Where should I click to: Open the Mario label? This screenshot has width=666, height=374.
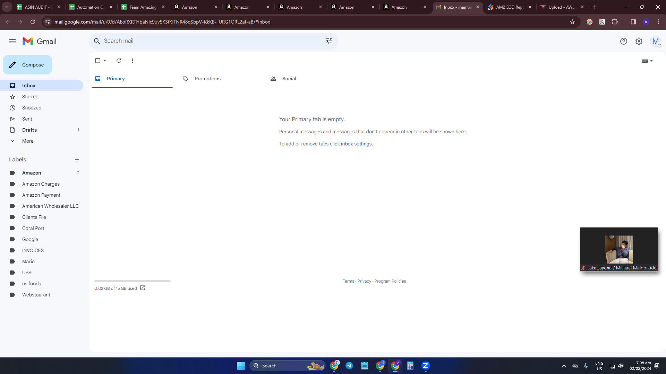tap(42, 261)
